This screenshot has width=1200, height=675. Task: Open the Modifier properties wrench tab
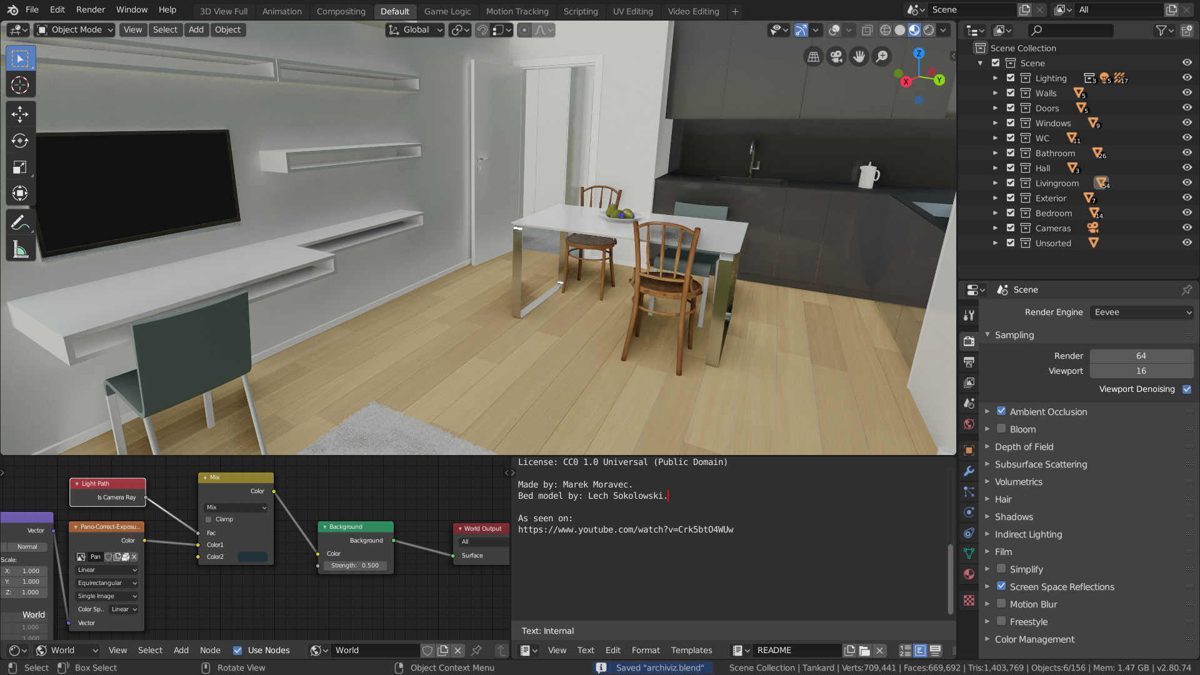(969, 471)
